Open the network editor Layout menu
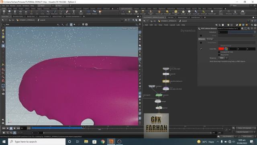The image size is (257, 145). 172,25
